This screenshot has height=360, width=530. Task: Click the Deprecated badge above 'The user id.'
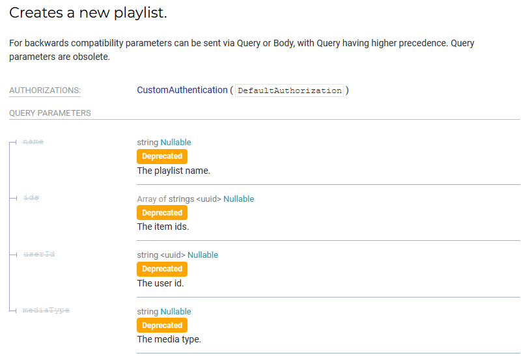point(162,269)
